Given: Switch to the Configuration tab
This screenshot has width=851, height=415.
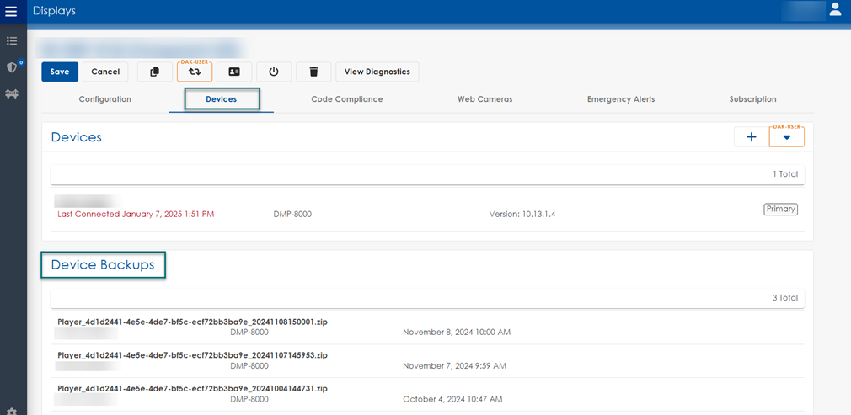Looking at the screenshot, I should pyautogui.click(x=104, y=99).
